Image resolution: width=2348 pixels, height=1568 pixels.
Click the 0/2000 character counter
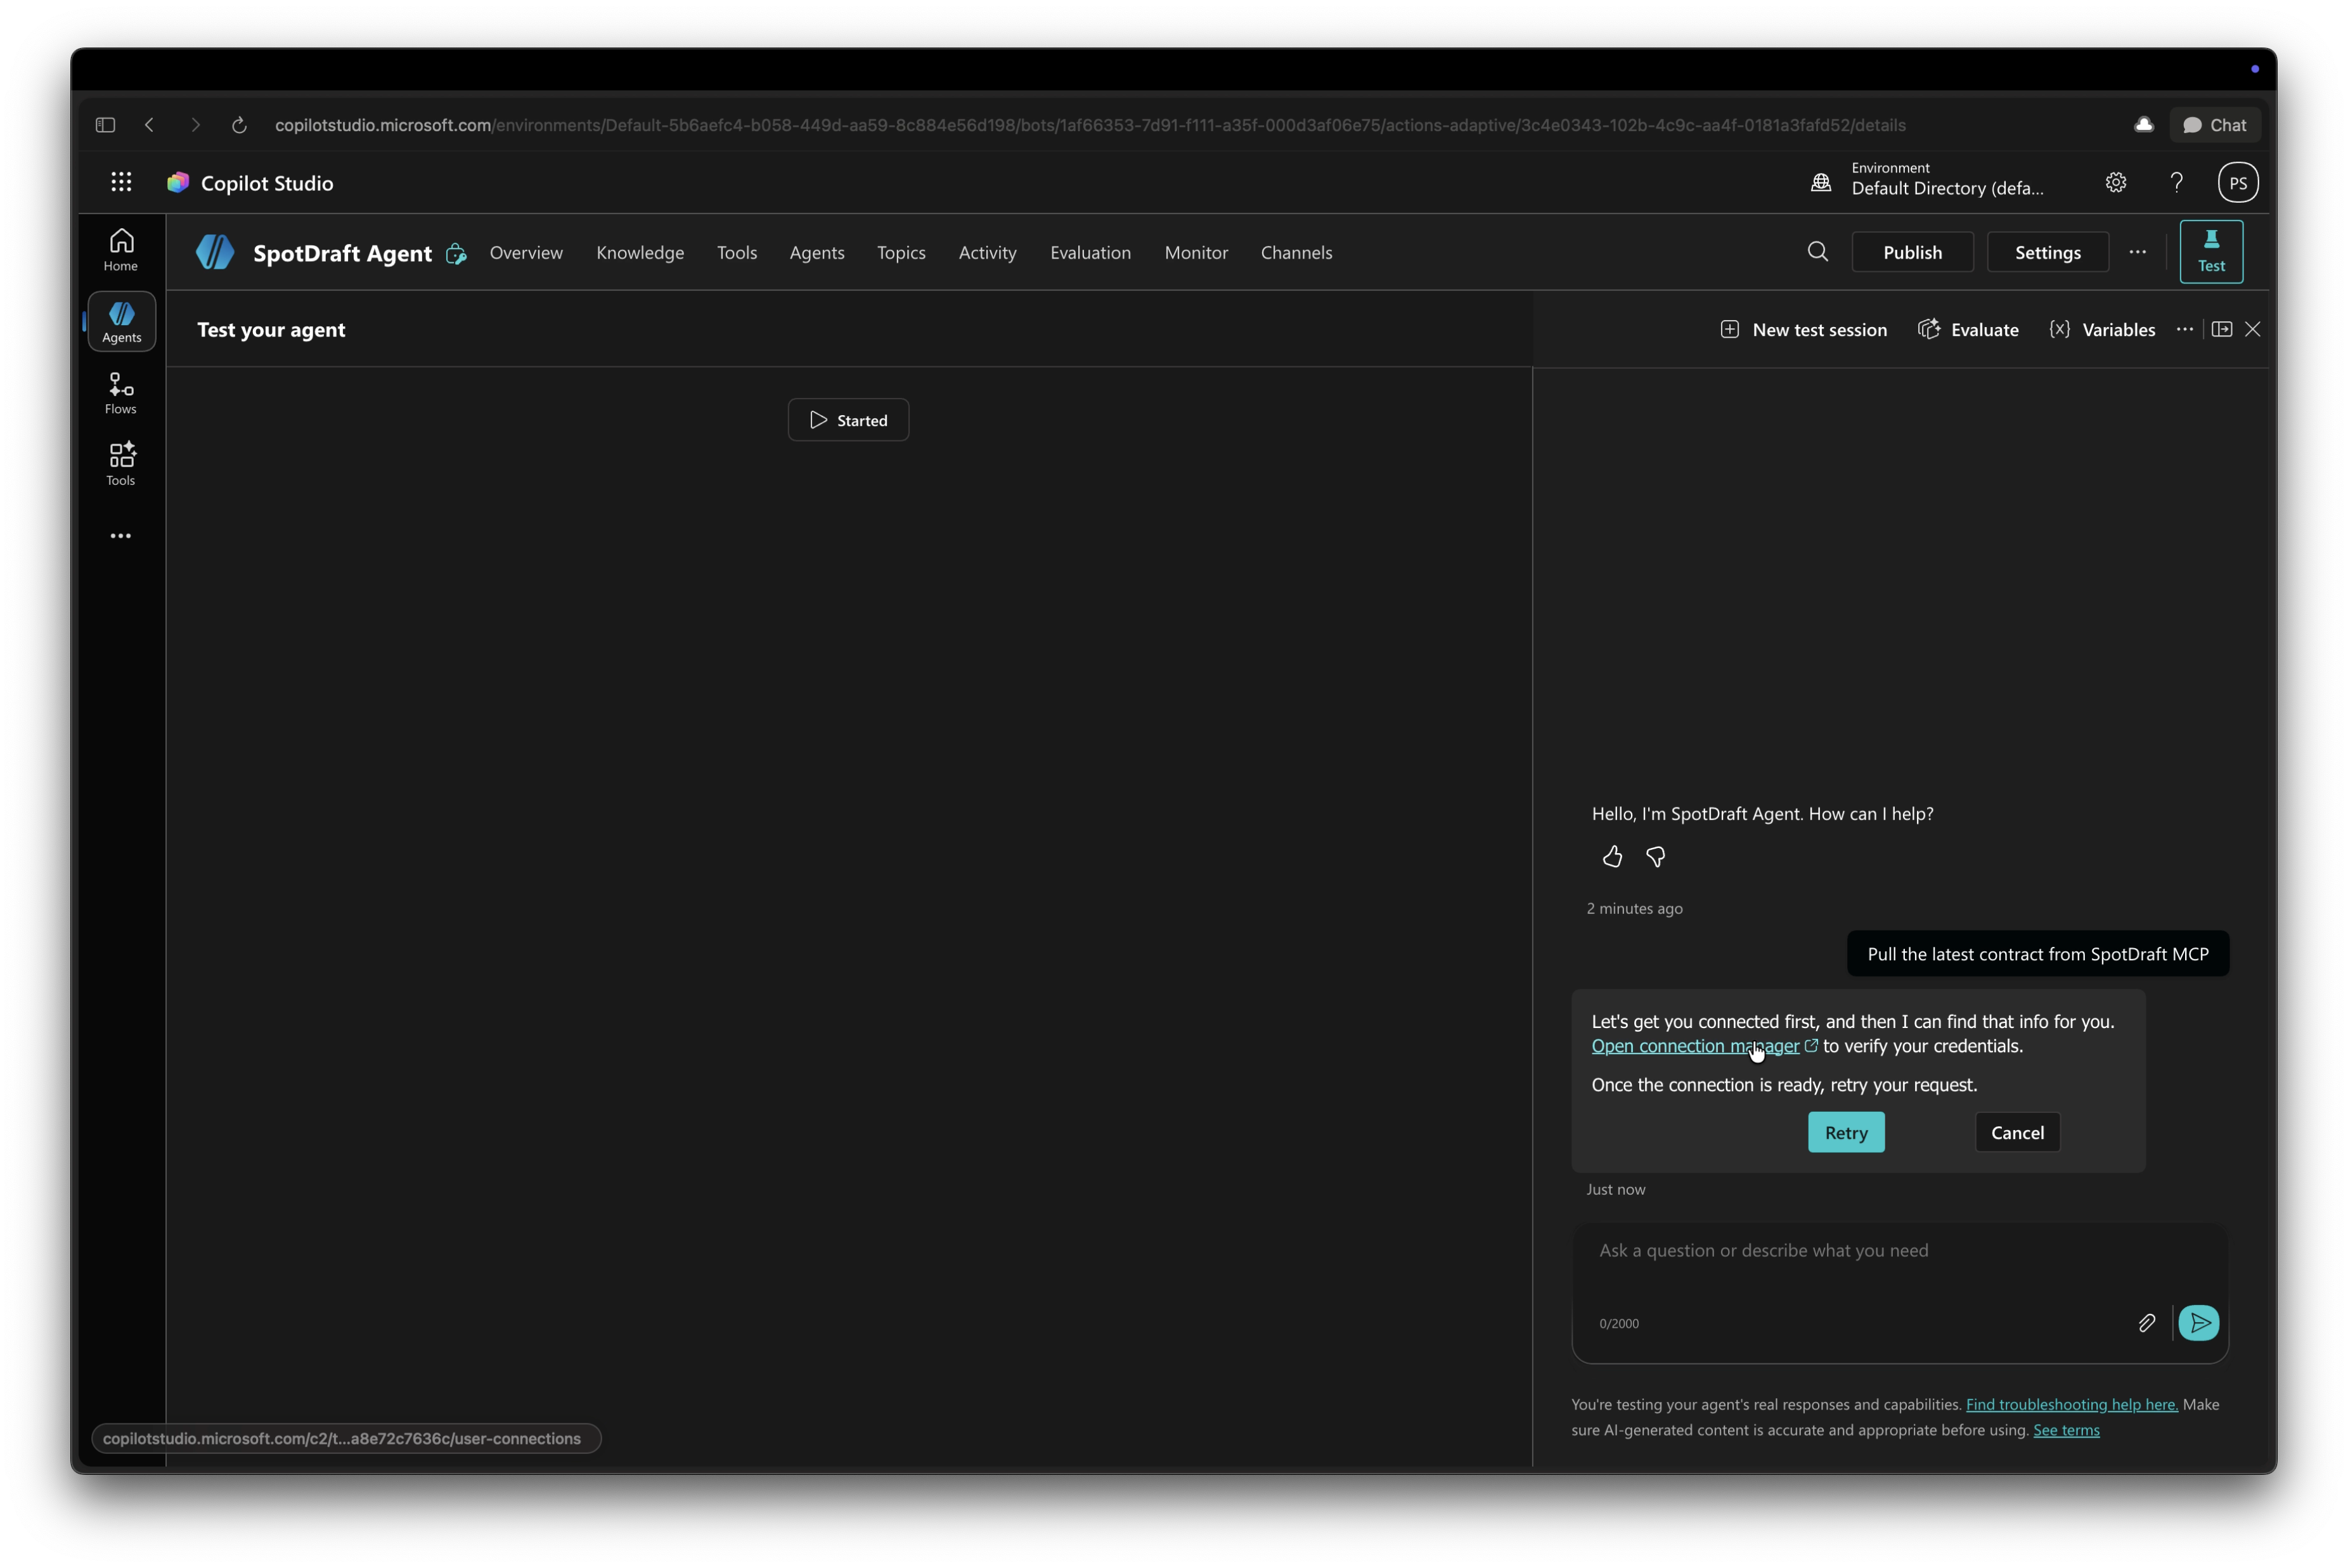1618,1323
